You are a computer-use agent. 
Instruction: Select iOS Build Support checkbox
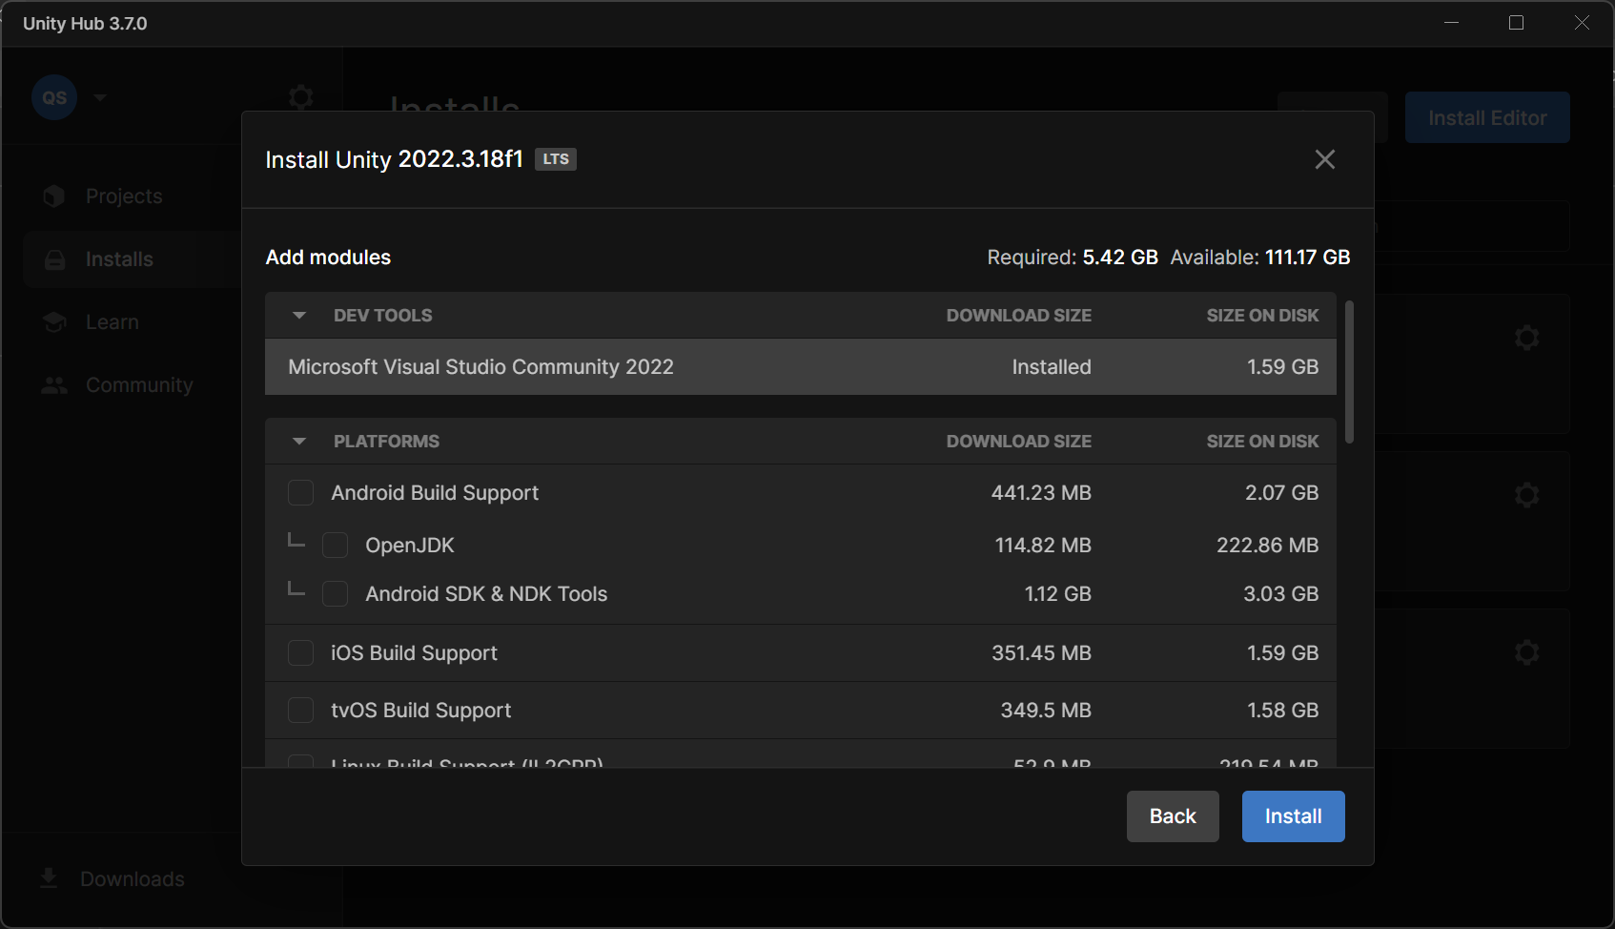tap(300, 653)
